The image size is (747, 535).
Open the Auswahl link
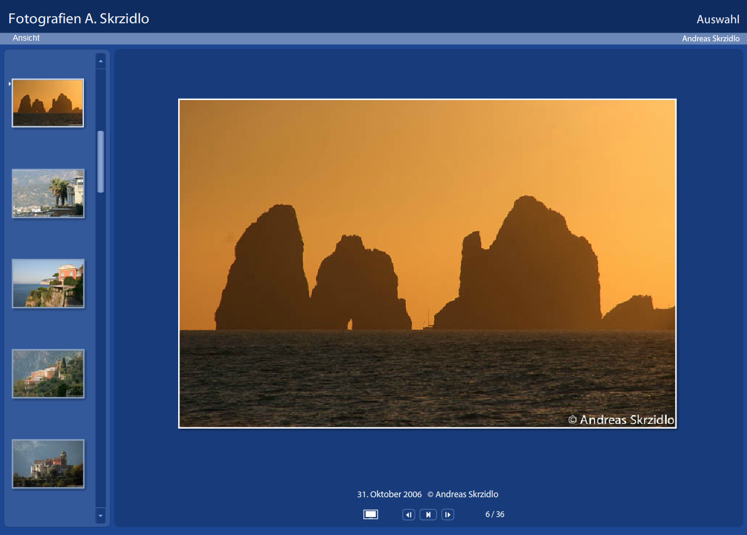click(x=718, y=20)
